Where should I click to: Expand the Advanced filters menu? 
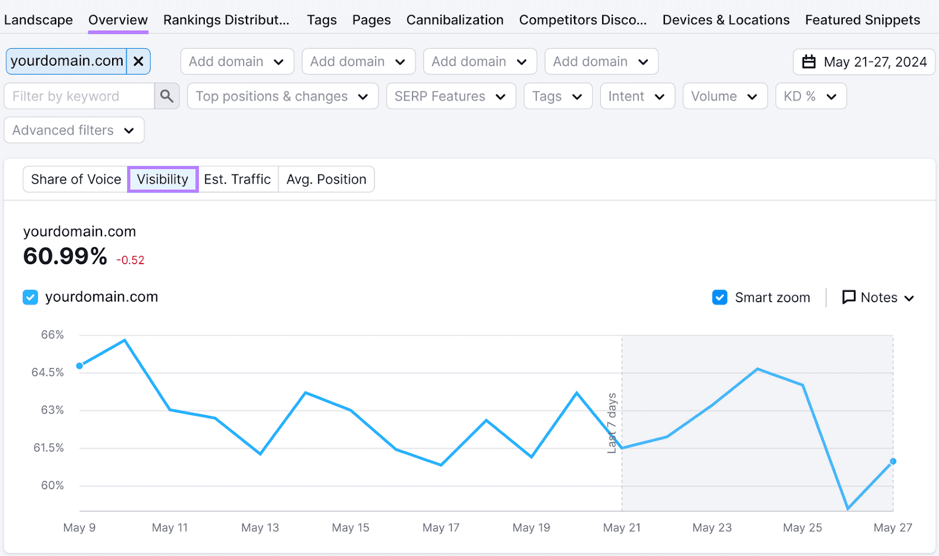(73, 130)
